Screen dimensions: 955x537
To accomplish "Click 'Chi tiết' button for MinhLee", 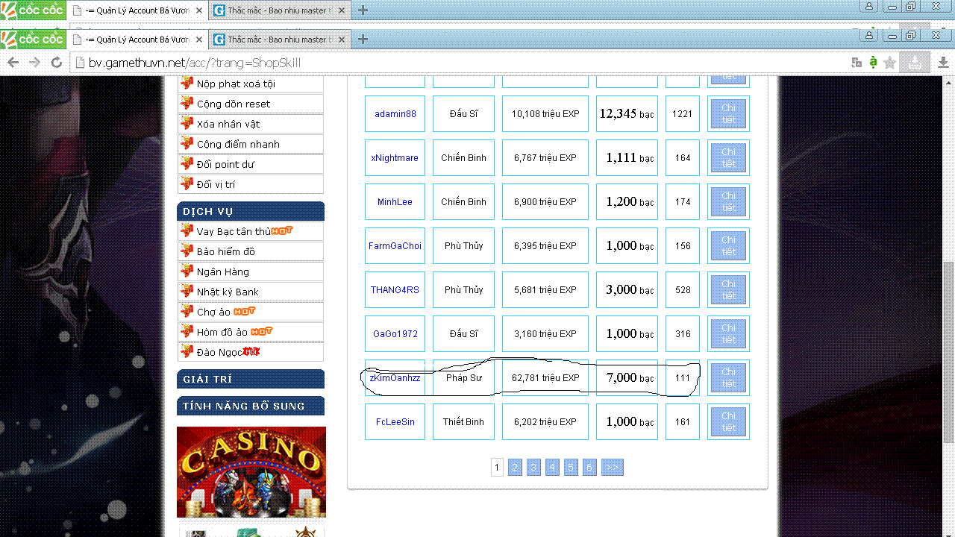I will pos(728,202).
